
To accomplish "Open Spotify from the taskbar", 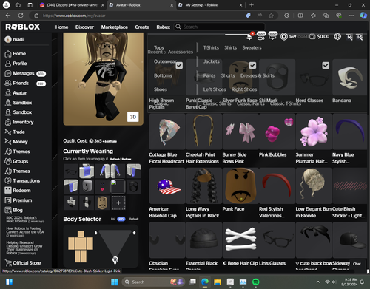I will [x=256, y=282].
